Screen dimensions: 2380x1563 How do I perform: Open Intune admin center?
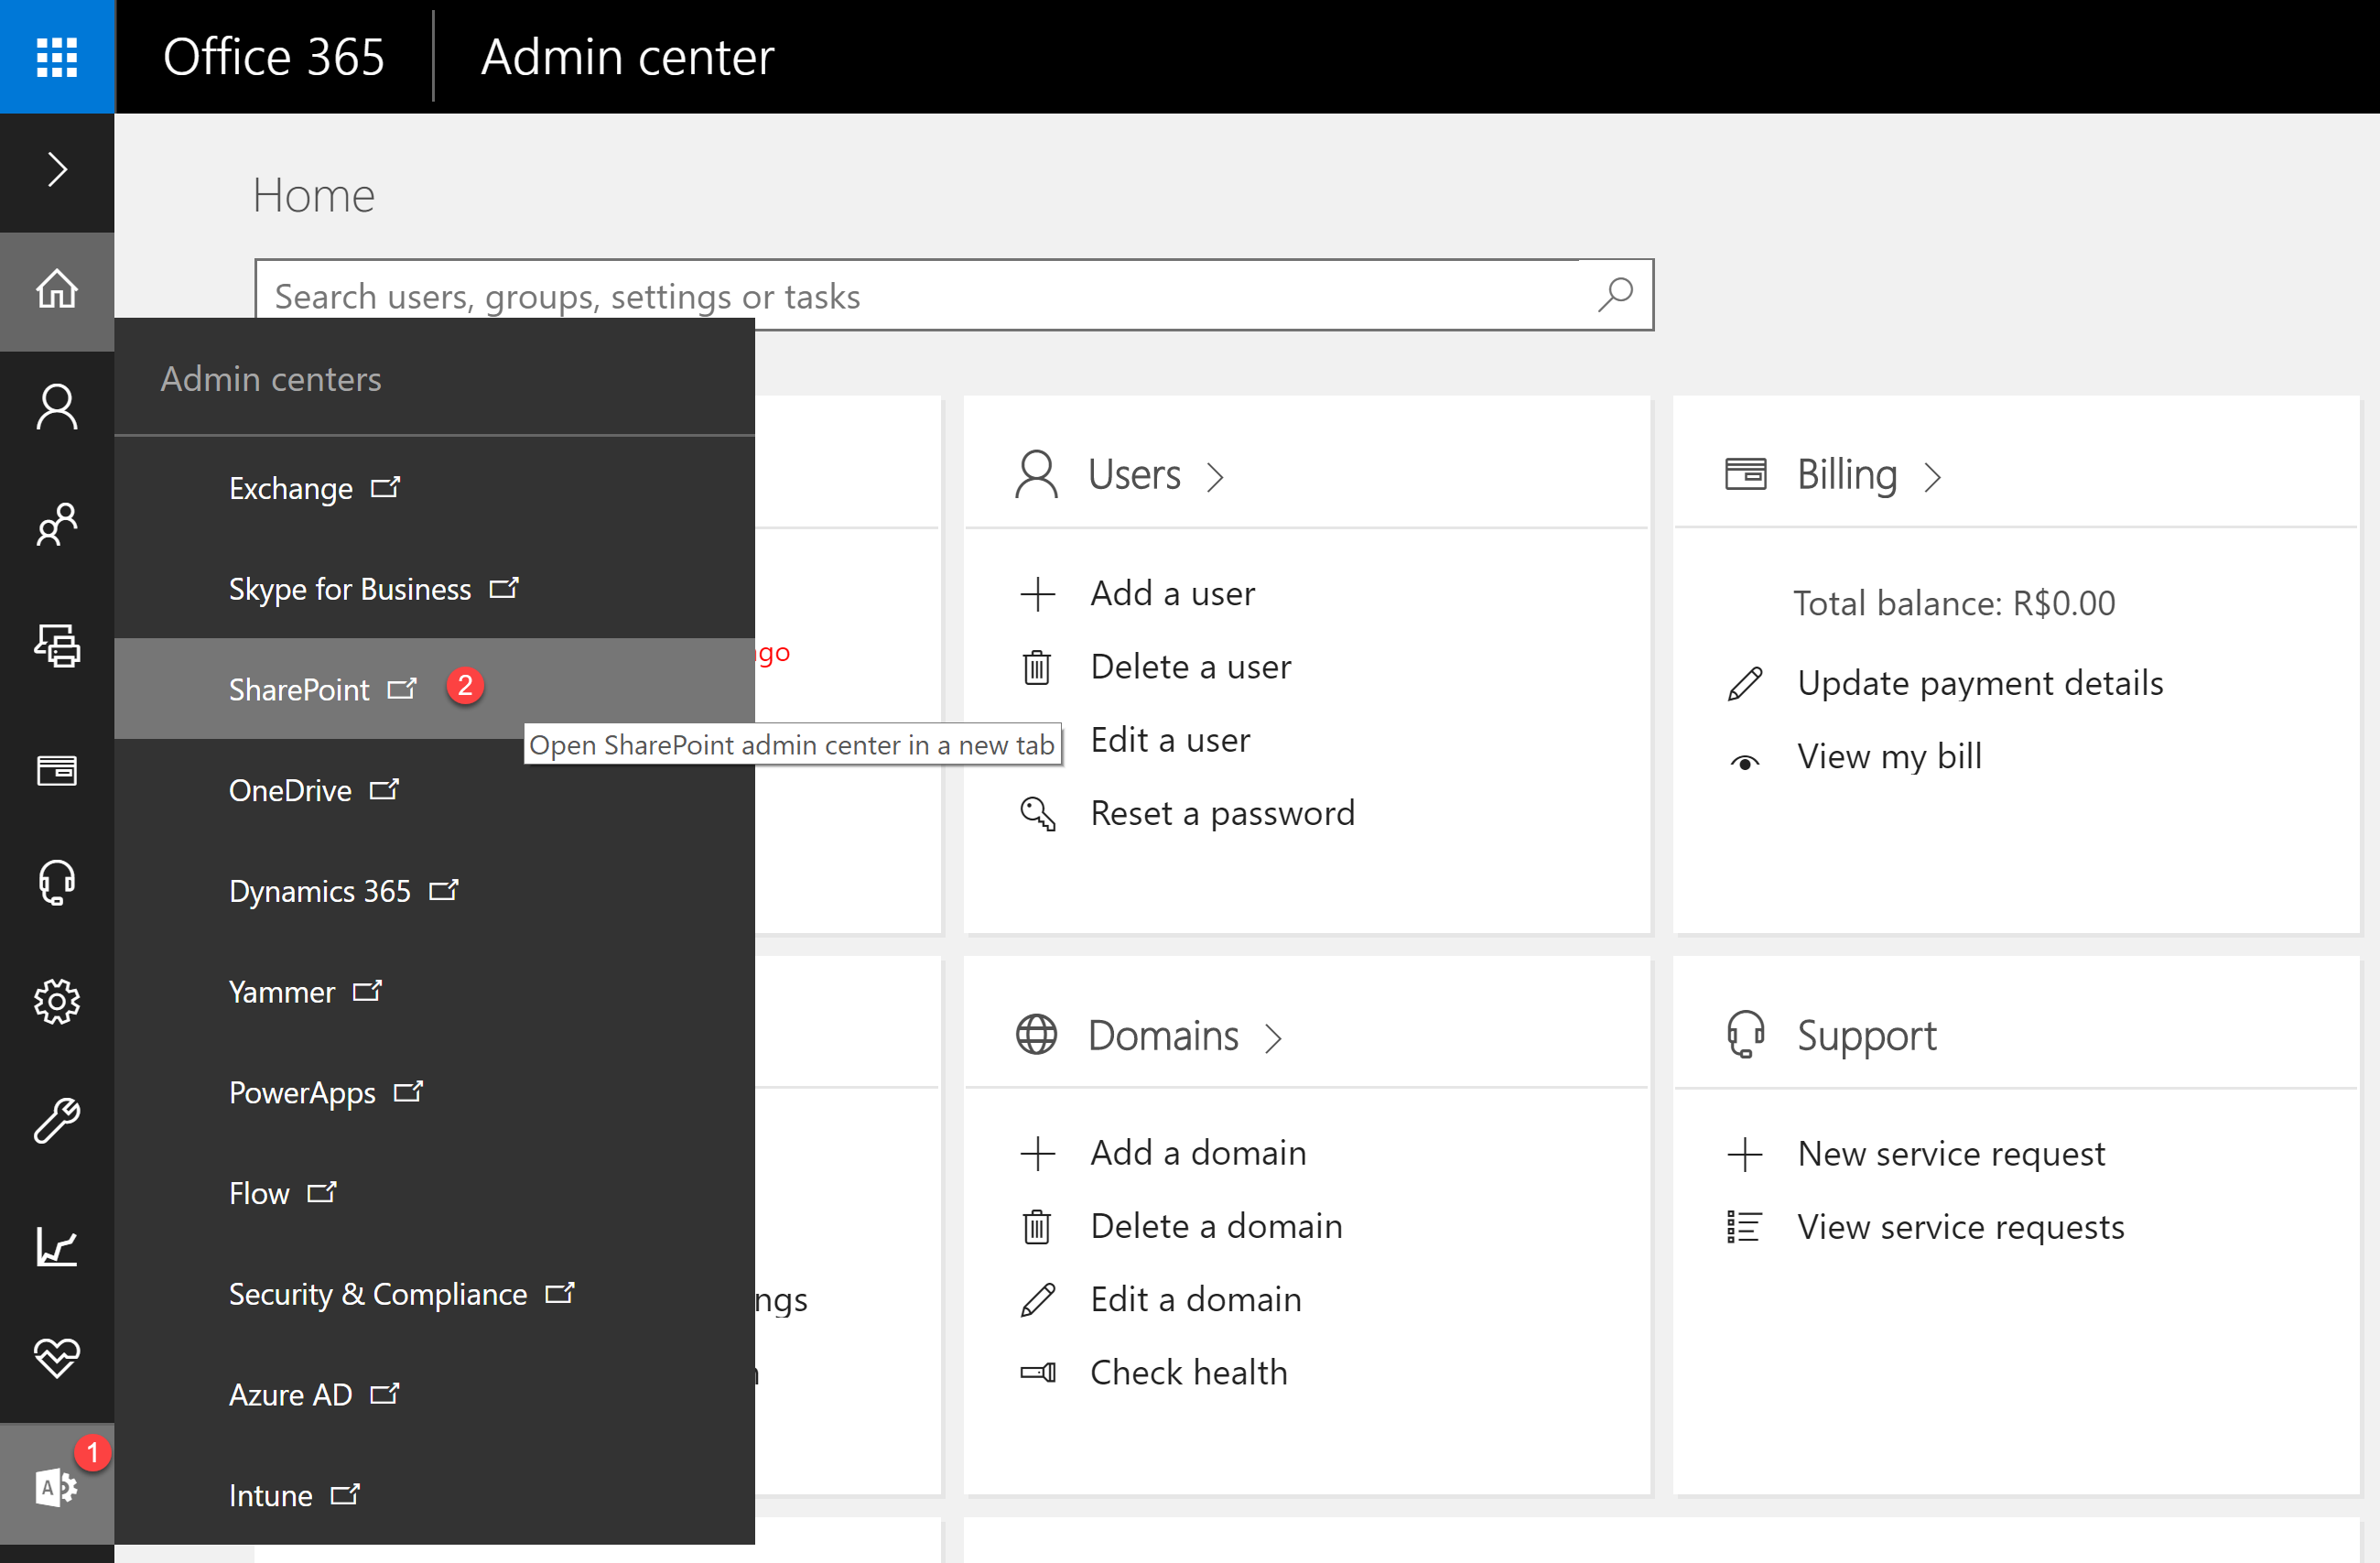click(434, 1496)
